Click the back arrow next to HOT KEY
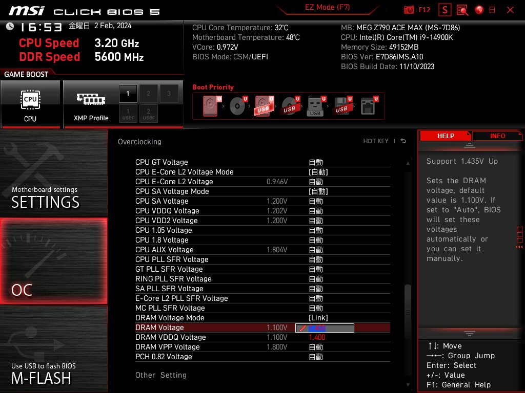Screen dimensions: 525x393 pos(403,141)
